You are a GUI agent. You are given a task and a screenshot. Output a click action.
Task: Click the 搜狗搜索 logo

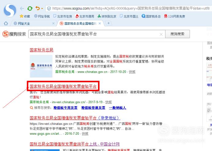pos(14,34)
